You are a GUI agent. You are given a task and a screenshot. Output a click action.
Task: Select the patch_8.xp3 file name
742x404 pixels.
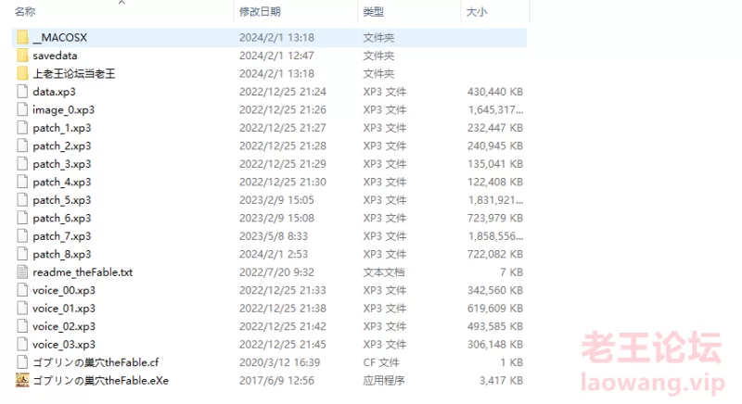coord(62,254)
